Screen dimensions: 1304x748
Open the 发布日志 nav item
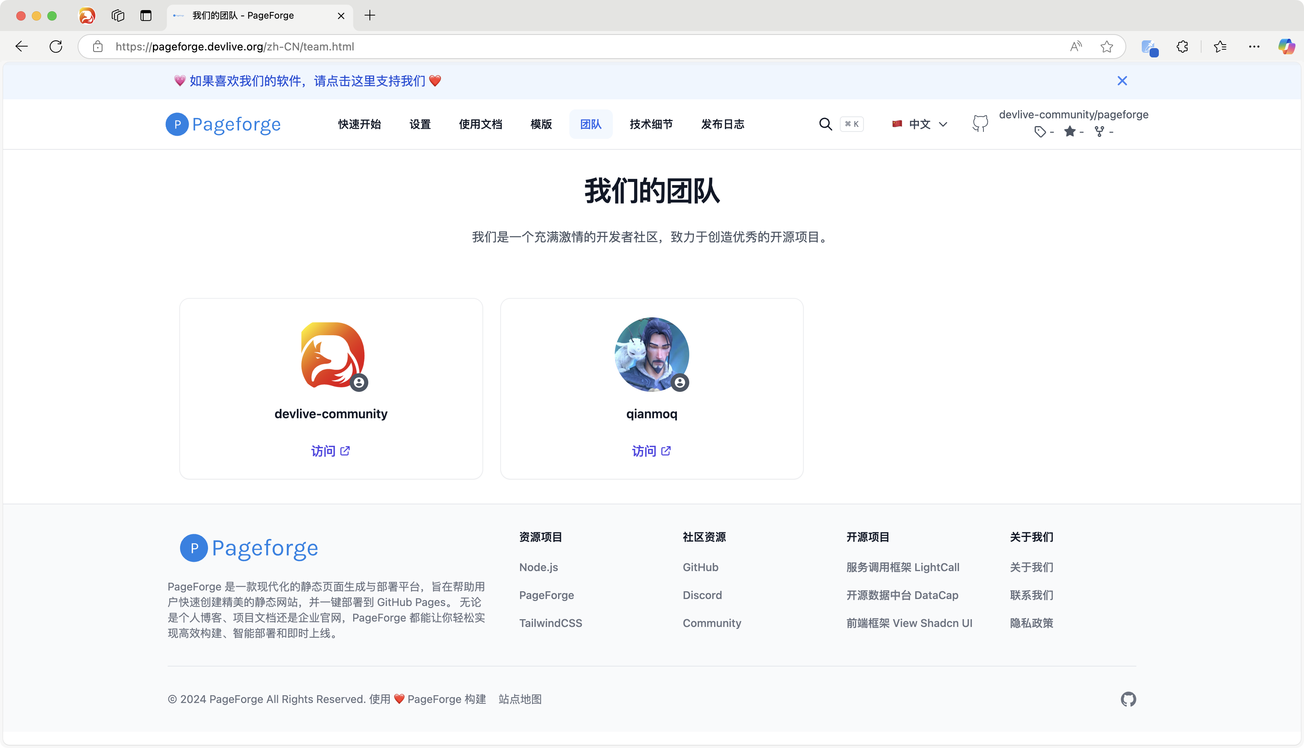(722, 124)
